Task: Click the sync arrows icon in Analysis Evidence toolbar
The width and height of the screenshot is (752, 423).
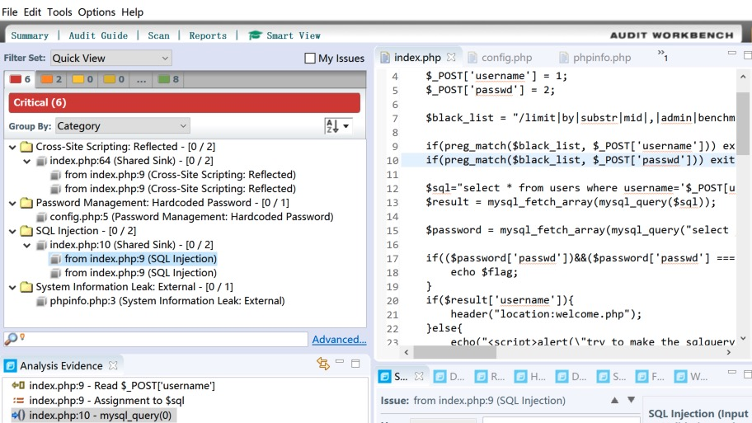Action: (323, 364)
